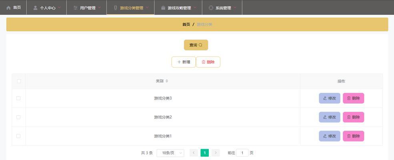Click the briefcase icon for 游戏攻略管理
Screen dimensions: 394x160
[x=163, y=8]
